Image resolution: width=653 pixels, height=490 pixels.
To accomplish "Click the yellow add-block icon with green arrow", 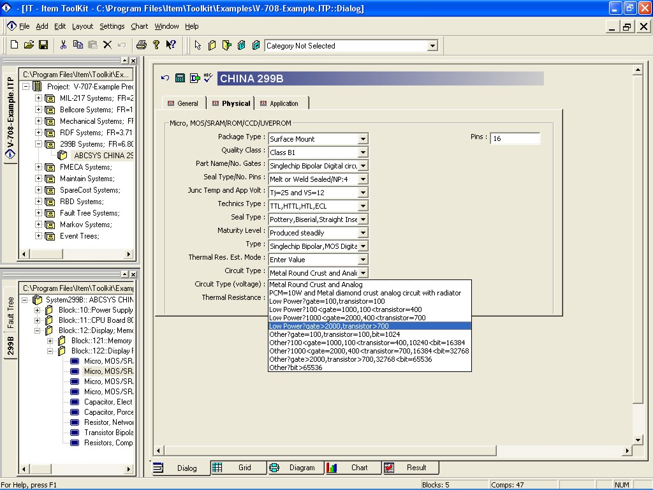I will 226,45.
